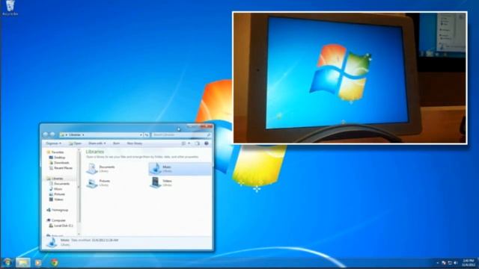Click the taskbar clock and date
479x269 pixels.
tap(468, 262)
